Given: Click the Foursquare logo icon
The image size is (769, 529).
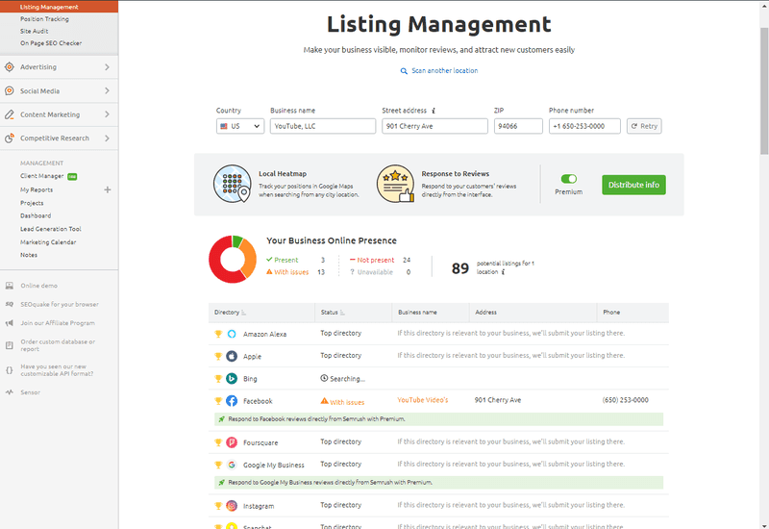Looking at the screenshot, I should [232, 442].
